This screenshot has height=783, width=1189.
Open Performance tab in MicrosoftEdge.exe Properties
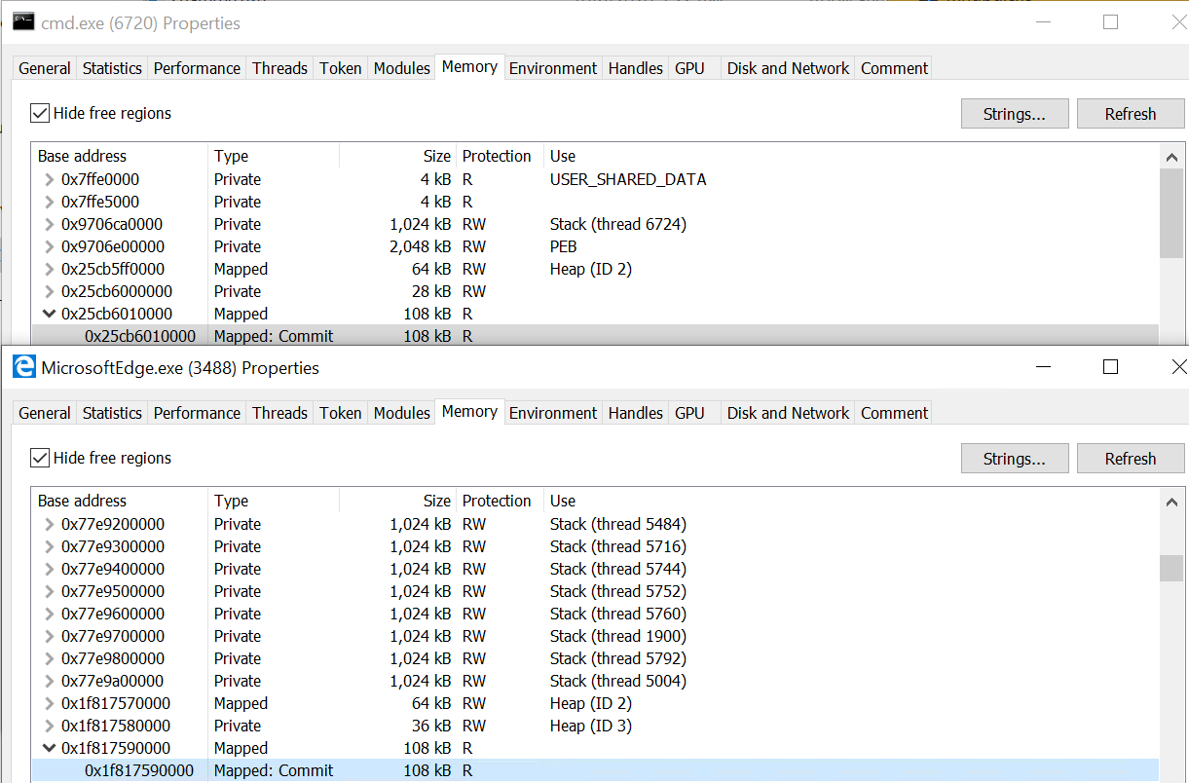197,413
